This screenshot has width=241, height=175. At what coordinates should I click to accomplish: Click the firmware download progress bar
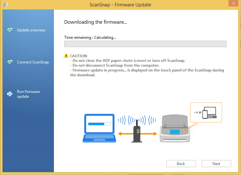(x=145, y=44)
